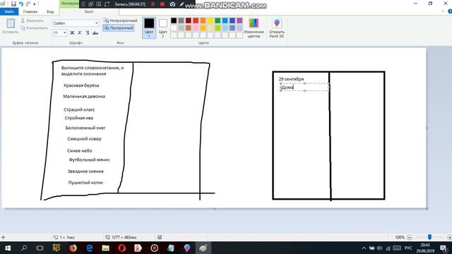Open Microsoft Edge from the taskbar
Image resolution: width=452 pixels, height=254 pixels.
click(90, 248)
